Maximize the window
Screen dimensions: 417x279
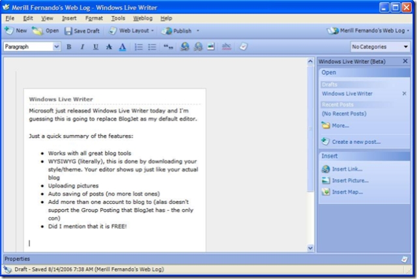(395, 7)
